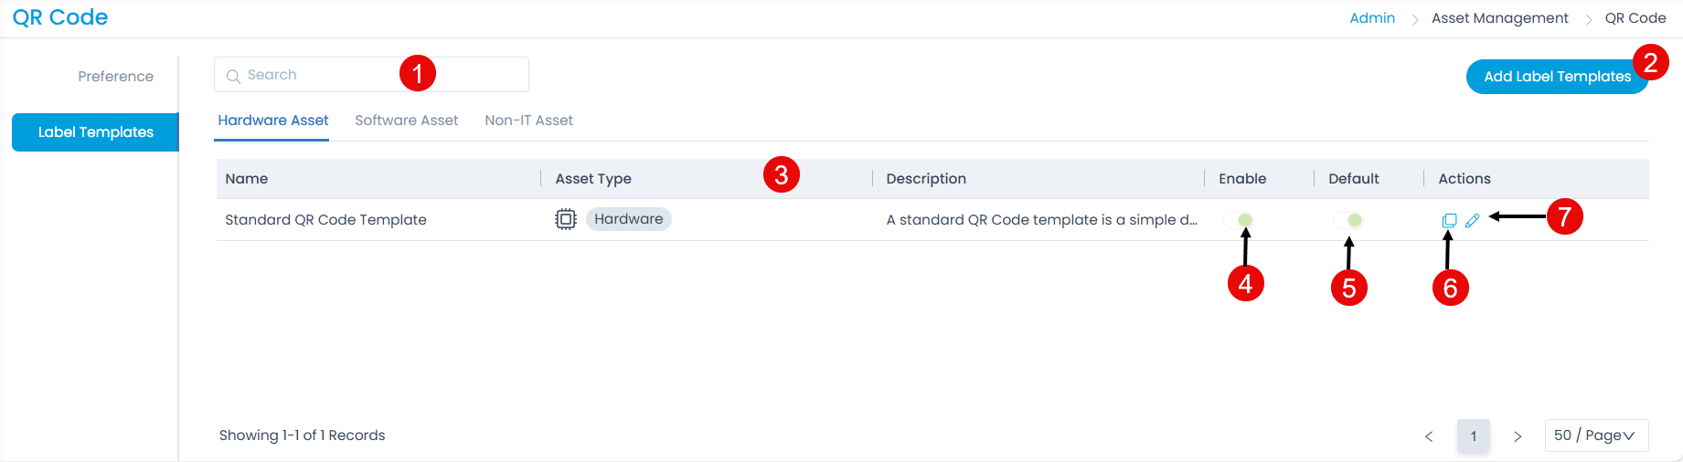Open the Standard QR Code Template row

click(325, 220)
